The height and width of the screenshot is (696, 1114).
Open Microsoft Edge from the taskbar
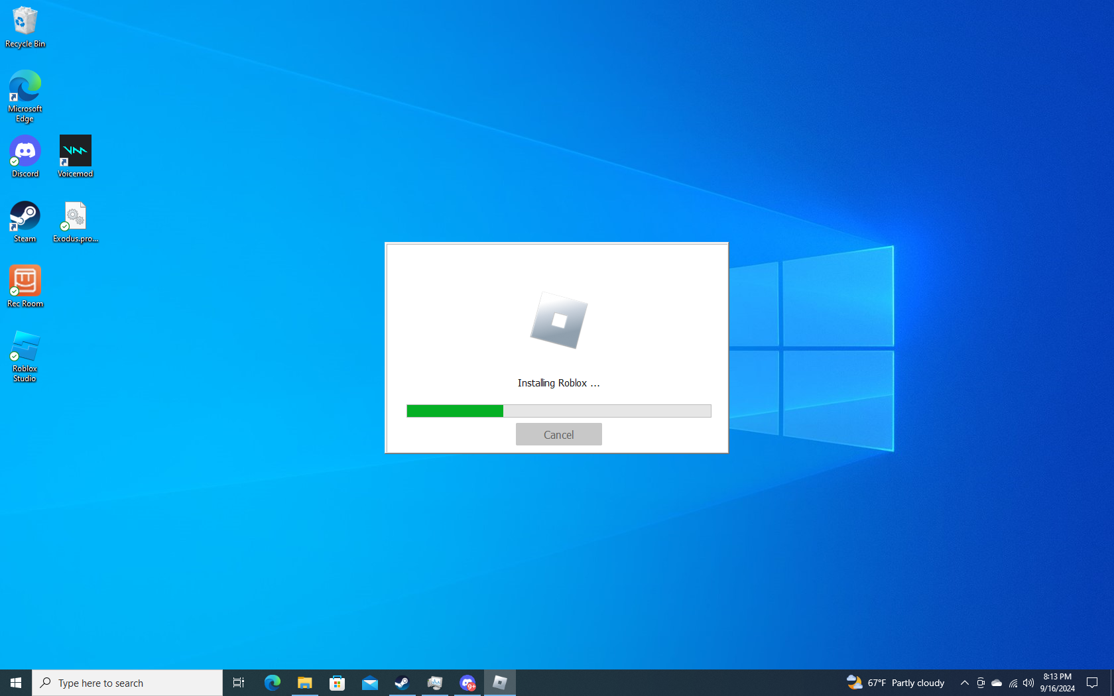pos(272,683)
